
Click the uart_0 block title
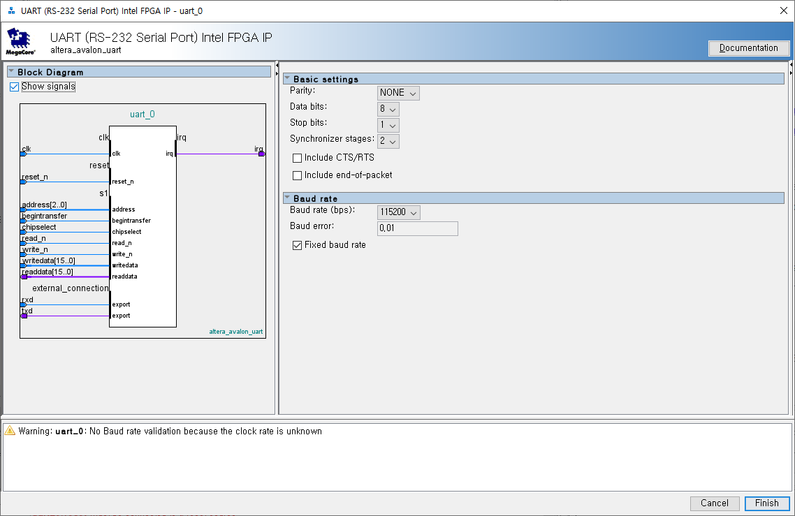pos(143,115)
